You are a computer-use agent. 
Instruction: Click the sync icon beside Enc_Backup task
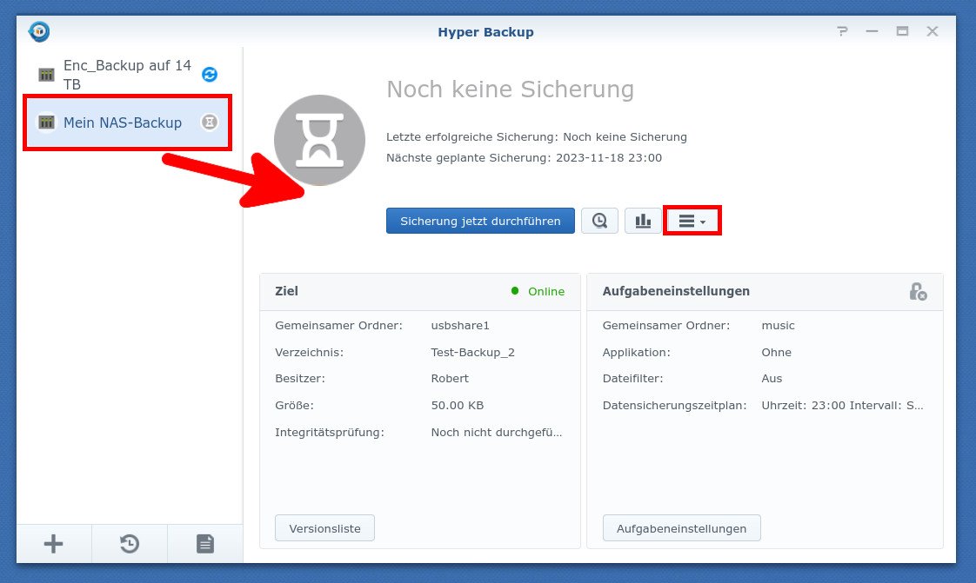(210, 75)
